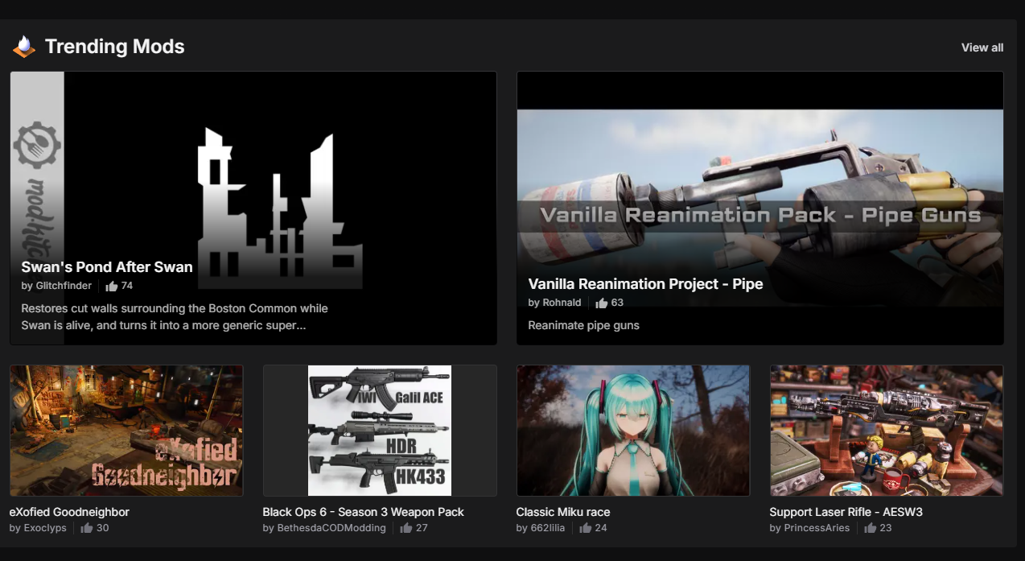Open the Vanilla Reanimation Pack pipe gun image
The image size is (1025, 561).
click(x=760, y=208)
